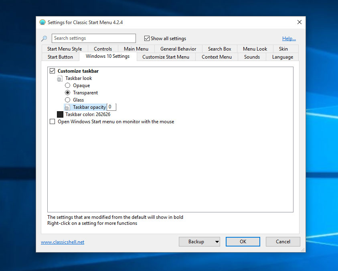Click the Classic Shell seashell title icon
338x271 pixels.
click(x=43, y=22)
